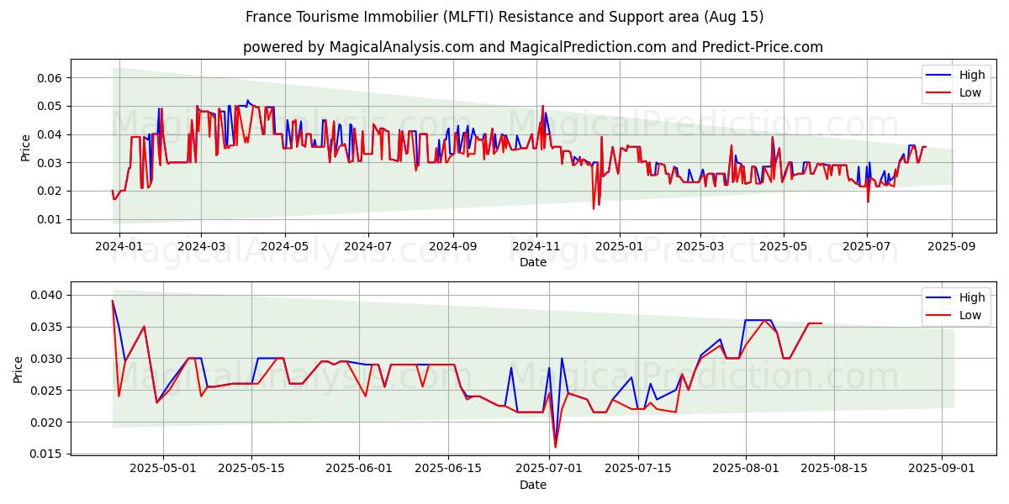Viewport: 1009px width, 504px height.
Task: Click the 2024-07 tick label on top chart
Action: coord(367,247)
